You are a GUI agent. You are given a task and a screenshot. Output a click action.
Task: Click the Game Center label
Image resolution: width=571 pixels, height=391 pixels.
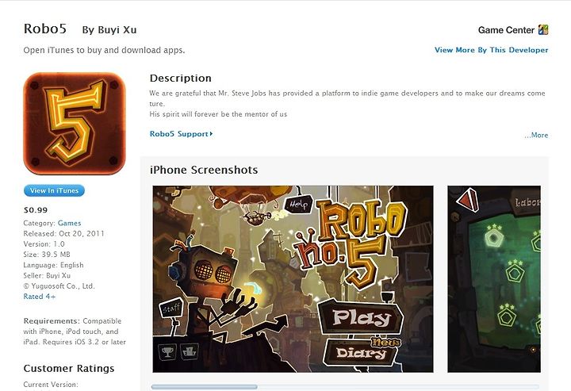click(506, 30)
